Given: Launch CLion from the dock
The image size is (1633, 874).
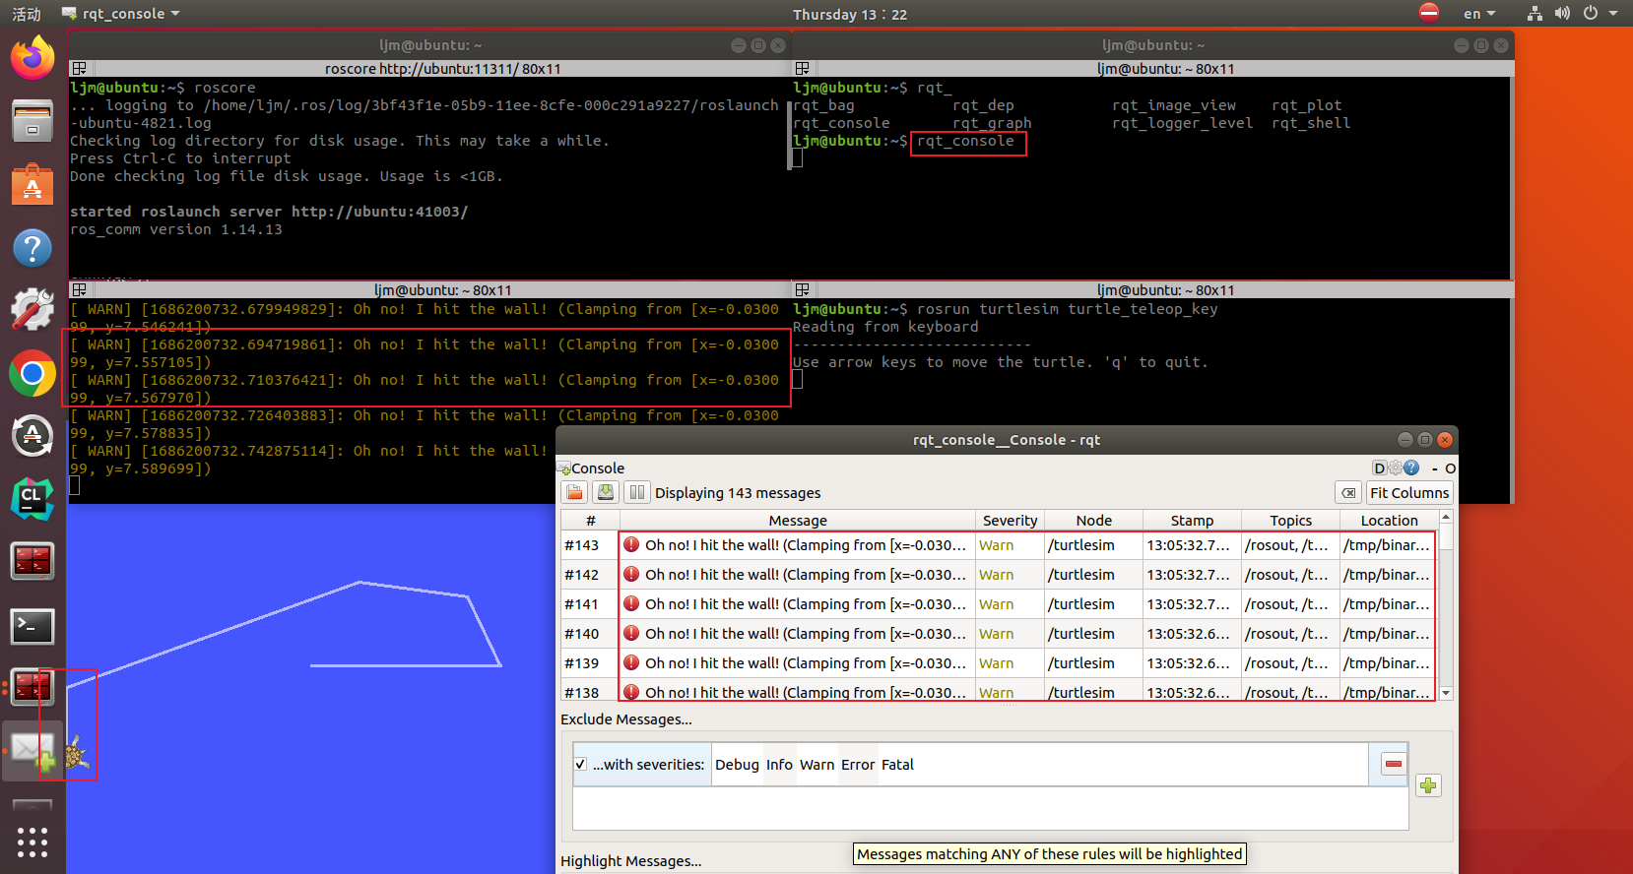Looking at the screenshot, I should pyautogui.click(x=33, y=499).
